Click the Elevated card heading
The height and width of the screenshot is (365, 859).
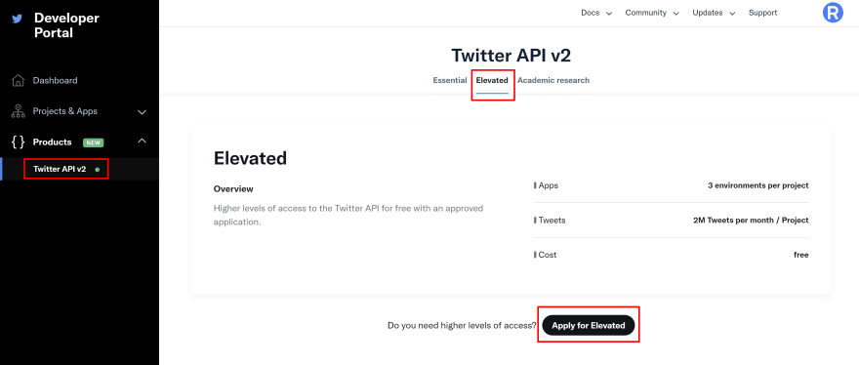pos(250,158)
